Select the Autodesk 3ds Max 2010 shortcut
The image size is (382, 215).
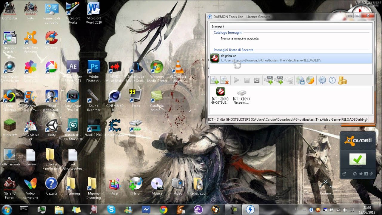pos(73,130)
